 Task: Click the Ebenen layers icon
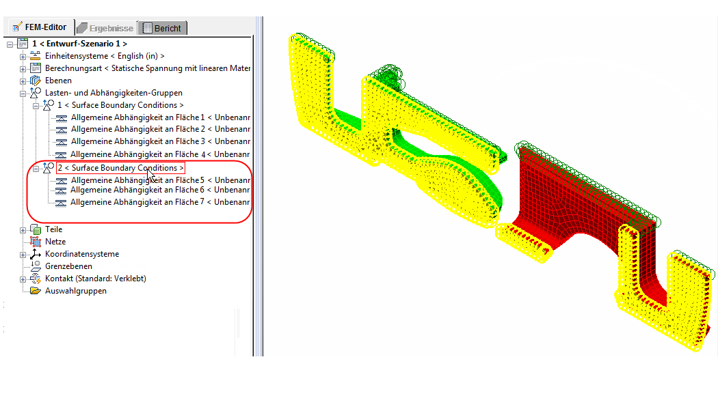point(36,81)
